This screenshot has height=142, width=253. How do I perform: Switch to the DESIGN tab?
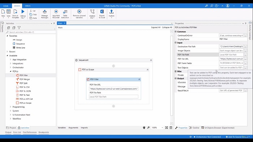(17, 6)
